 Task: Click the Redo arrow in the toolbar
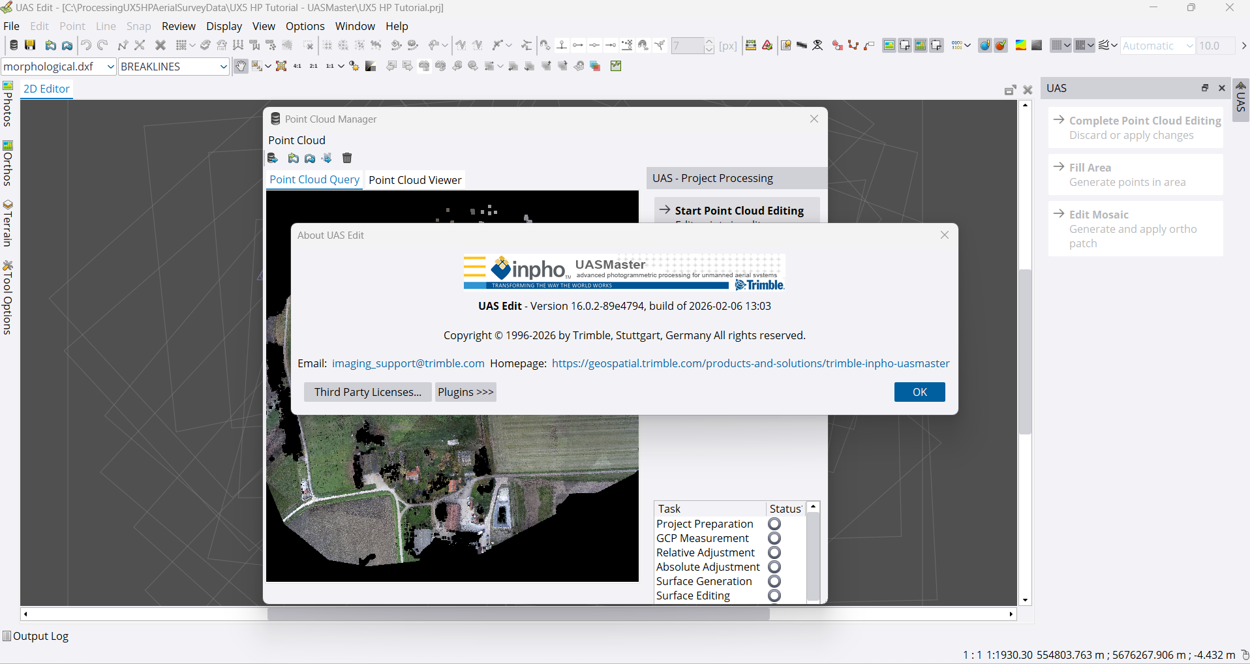pyautogui.click(x=102, y=45)
